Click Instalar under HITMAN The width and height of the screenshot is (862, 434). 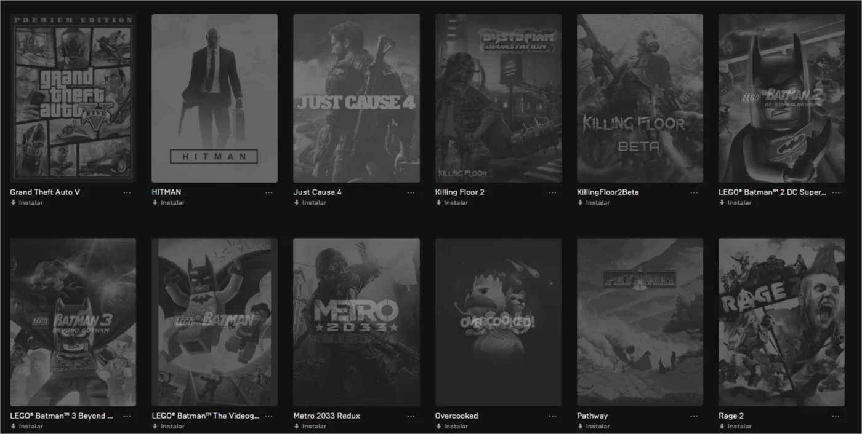tap(168, 203)
